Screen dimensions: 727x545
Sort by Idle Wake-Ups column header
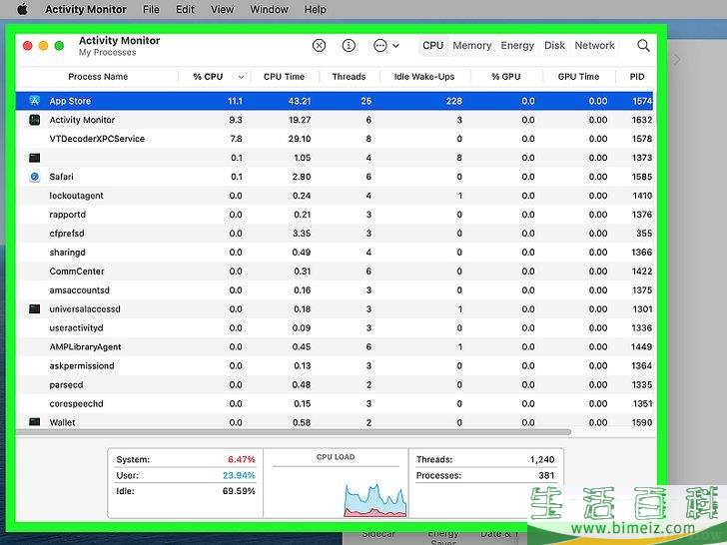[x=424, y=77]
